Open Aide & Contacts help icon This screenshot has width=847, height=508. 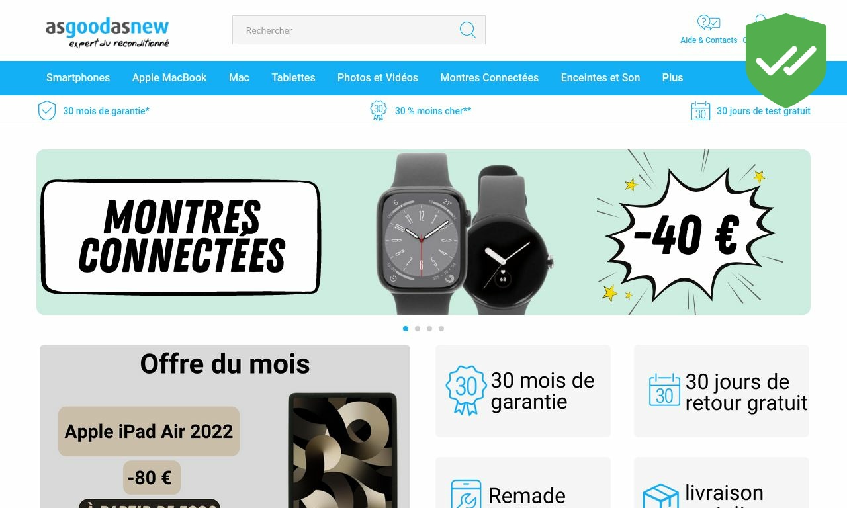coord(709,23)
